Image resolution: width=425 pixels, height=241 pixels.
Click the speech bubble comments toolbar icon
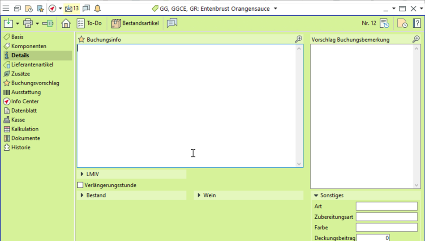pos(172,23)
